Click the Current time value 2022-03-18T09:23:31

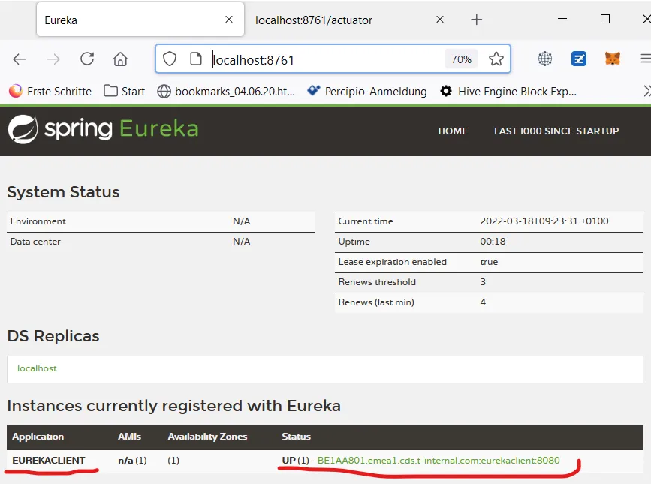[544, 221]
